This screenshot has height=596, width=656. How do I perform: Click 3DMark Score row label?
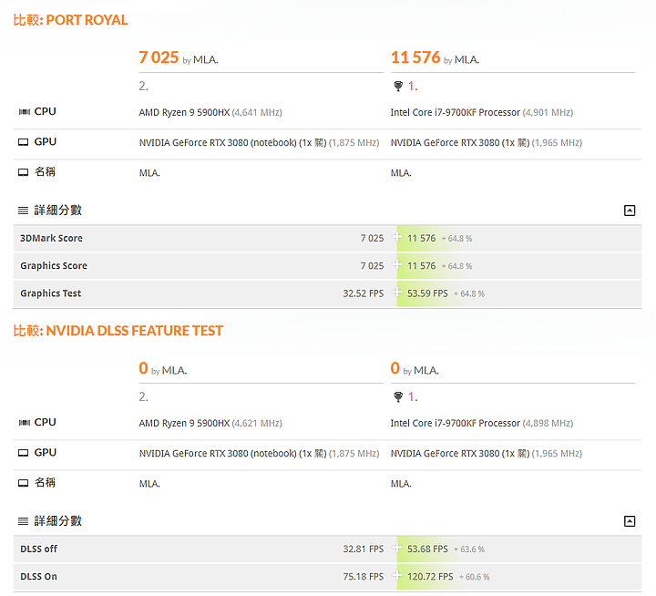tap(51, 238)
